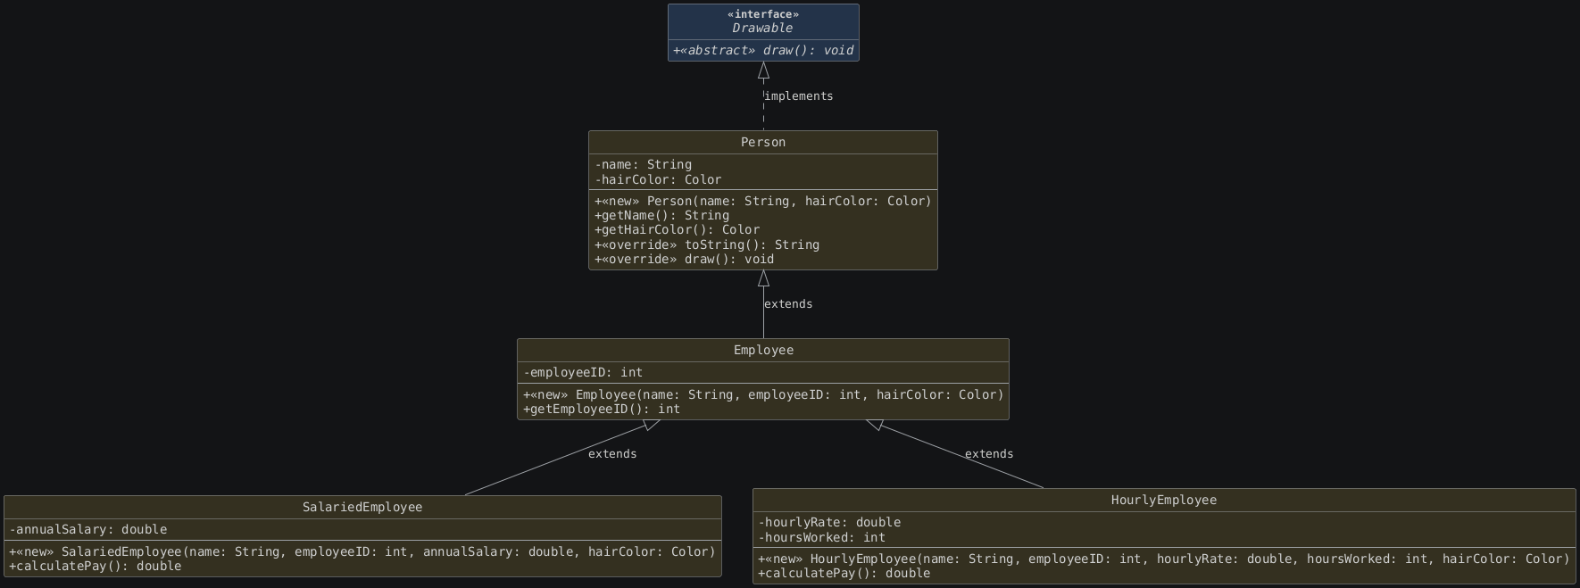
Task: Select the override draw(): void method in Person
Action: click(x=685, y=260)
